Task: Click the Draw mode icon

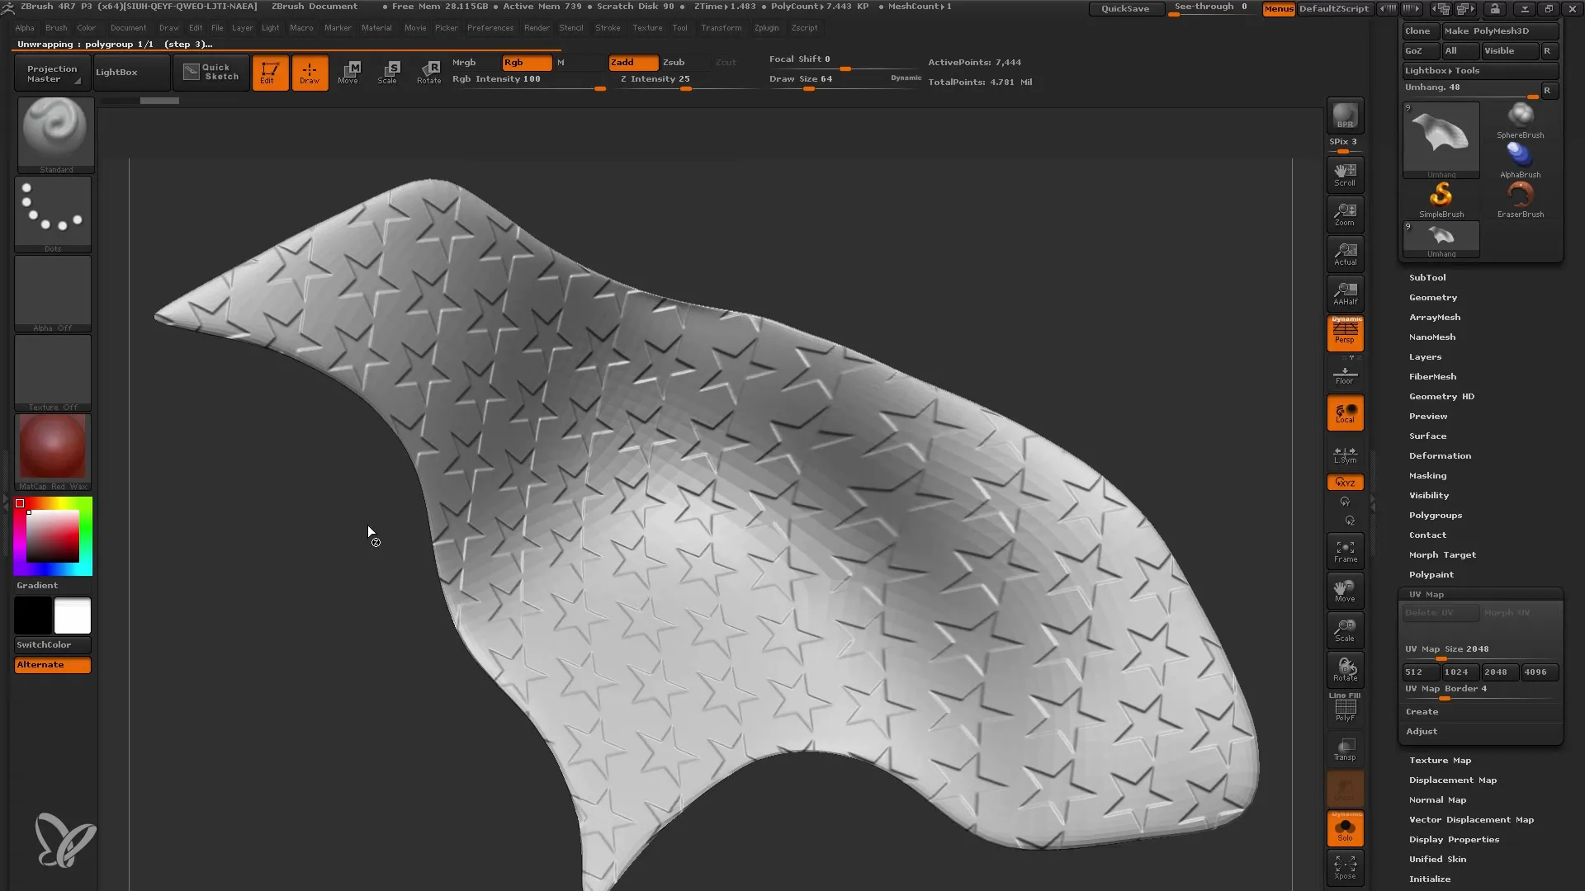Action: pos(308,72)
